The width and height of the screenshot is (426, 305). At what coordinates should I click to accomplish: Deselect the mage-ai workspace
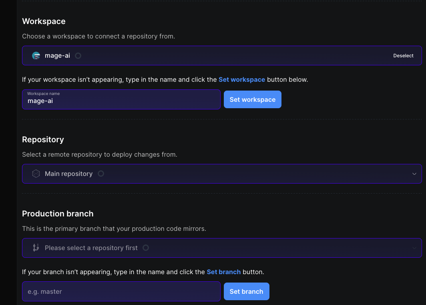click(403, 56)
